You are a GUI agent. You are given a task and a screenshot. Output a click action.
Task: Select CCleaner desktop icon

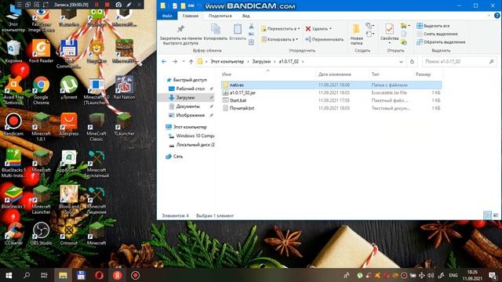[x=13, y=233]
